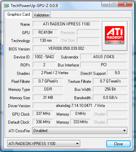Click the ATI Radeon Graphics logo
This screenshot has width=136, height=152.
115,35
